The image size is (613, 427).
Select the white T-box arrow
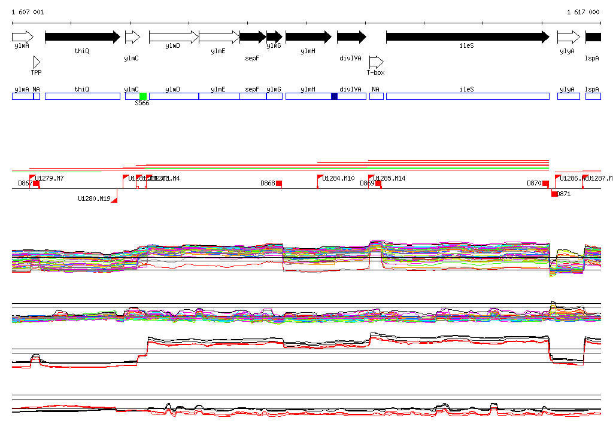point(377,62)
